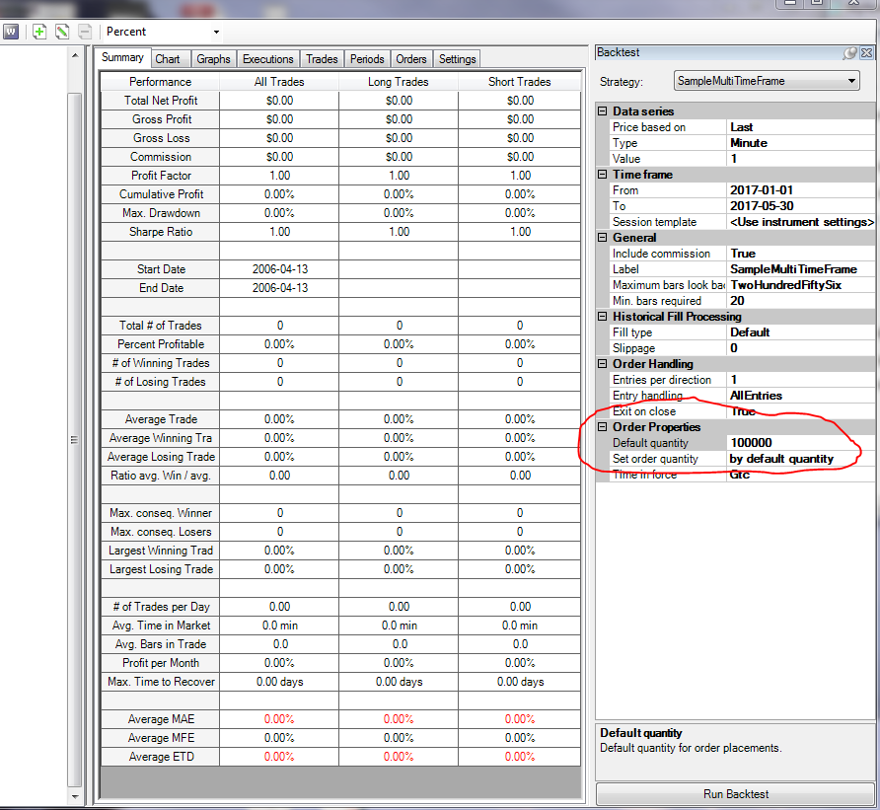Click the left pane scroll-up arrow
Image resolution: width=880 pixels, height=810 pixels.
[75, 55]
